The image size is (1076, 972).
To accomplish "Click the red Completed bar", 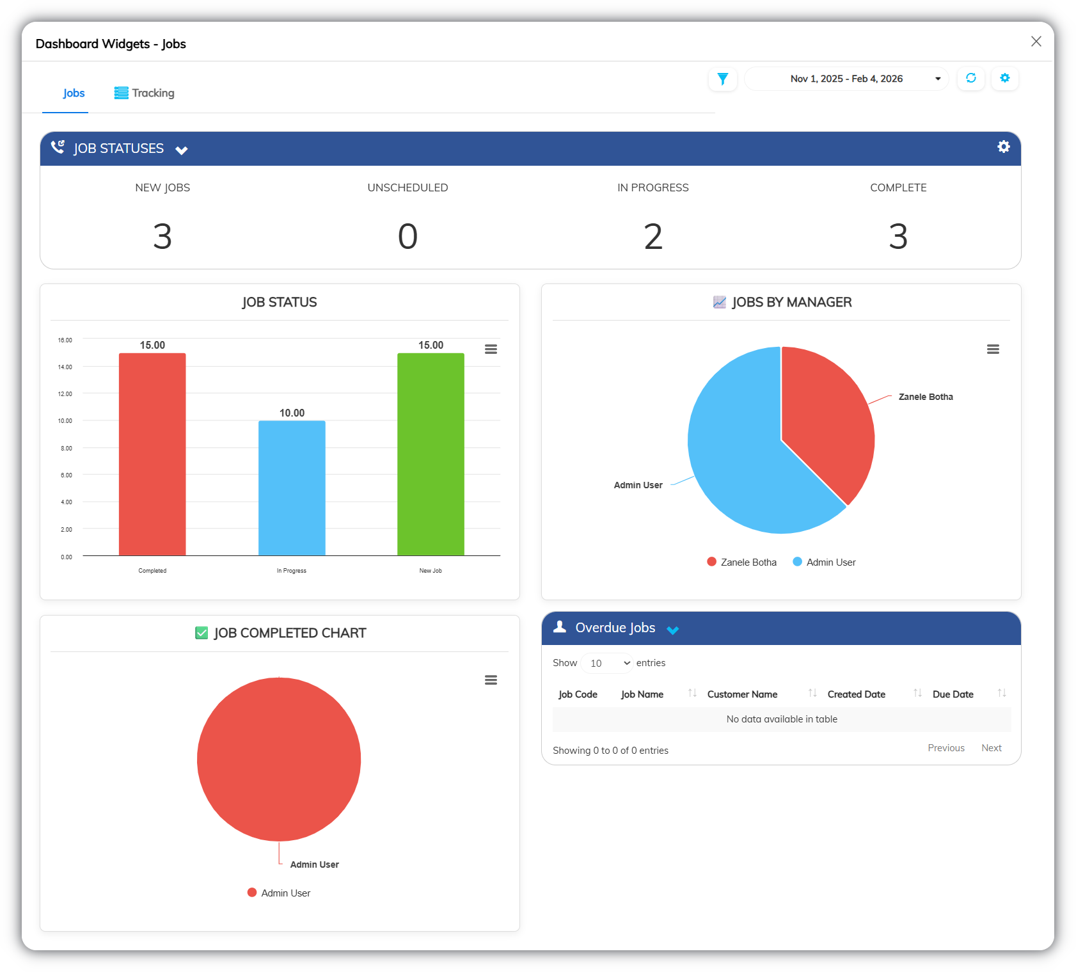I will (152, 454).
